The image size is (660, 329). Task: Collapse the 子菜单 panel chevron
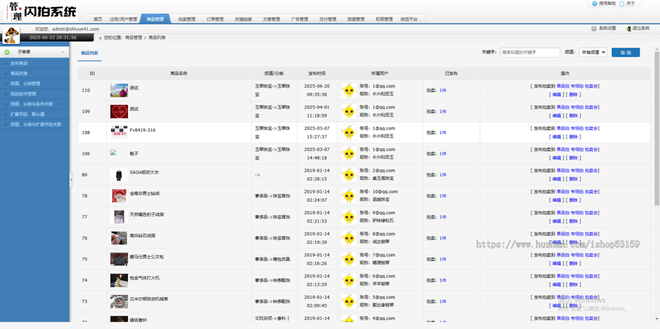point(63,52)
